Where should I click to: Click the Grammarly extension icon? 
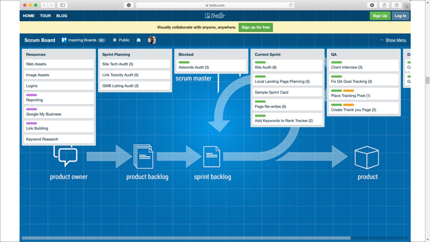pyautogui.click(x=129, y=5)
